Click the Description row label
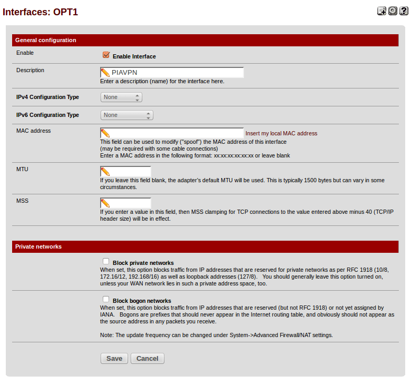This screenshot has height=385, width=411. pyautogui.click(x=30, y=70)
